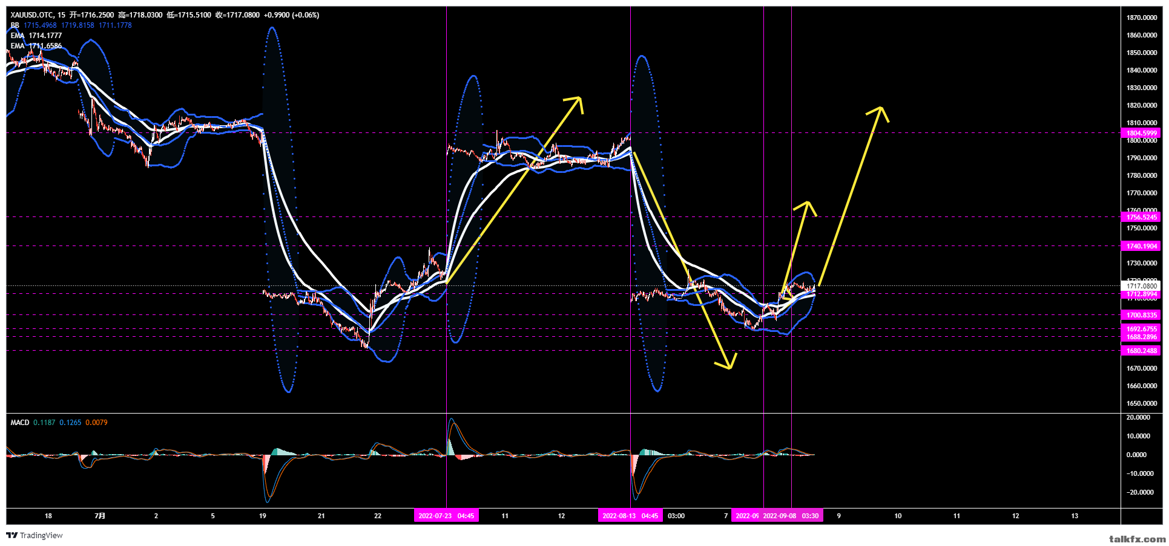Click the 1770.0000 price axis tick
Image resolution: width=1169 pixels, height=546 pixels.
(1142, 193)
